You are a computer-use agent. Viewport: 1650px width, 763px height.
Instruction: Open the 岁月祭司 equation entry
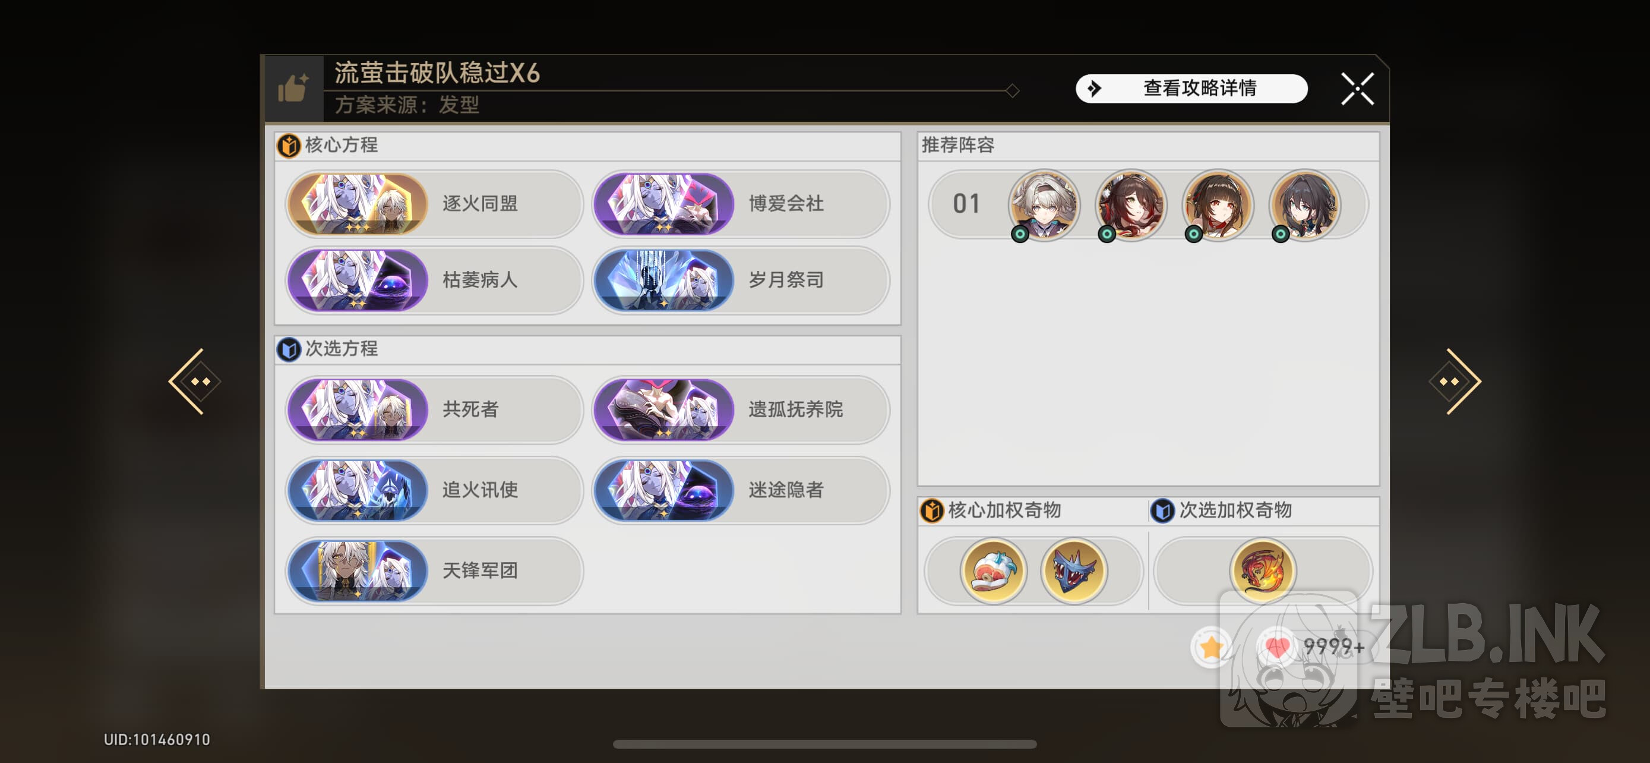[x=741, y=280]
